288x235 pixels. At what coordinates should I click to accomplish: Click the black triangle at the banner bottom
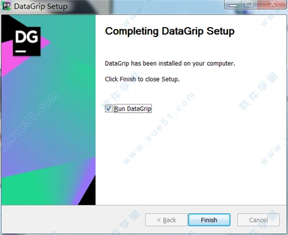tap(89, 195)
